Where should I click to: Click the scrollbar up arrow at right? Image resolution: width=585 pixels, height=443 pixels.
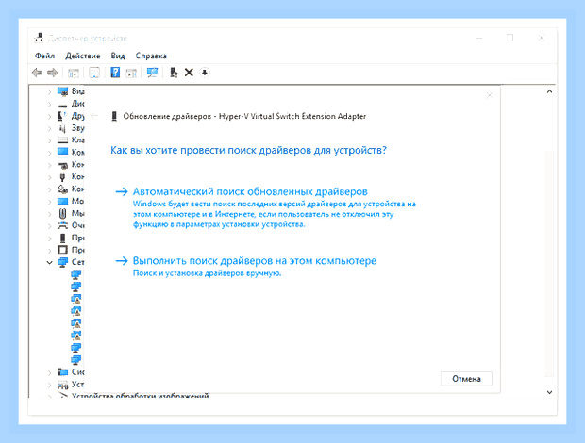pos(549,91)
